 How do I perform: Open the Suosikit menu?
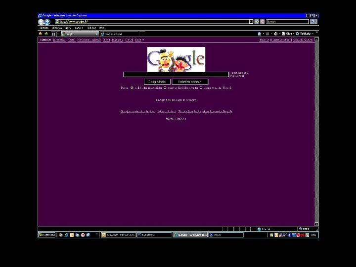click(x=79, y=28)
